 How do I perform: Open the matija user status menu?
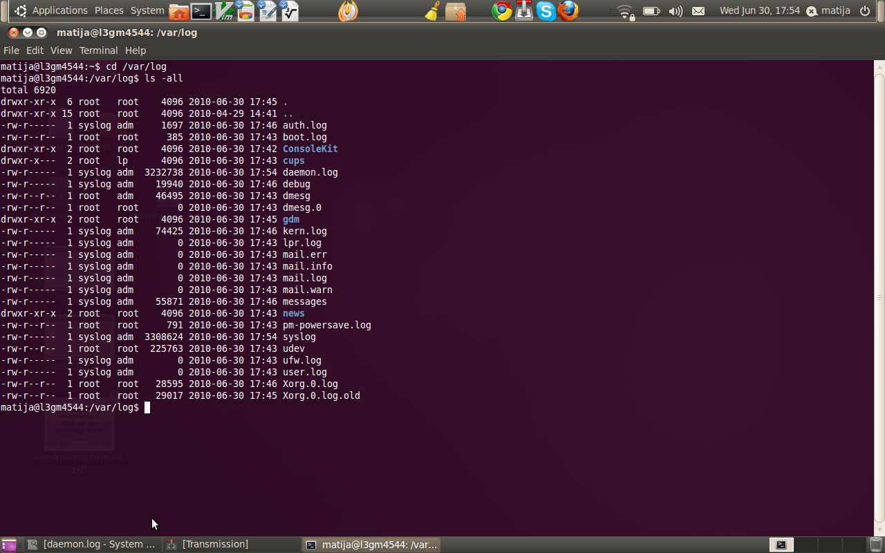[828, 10]
